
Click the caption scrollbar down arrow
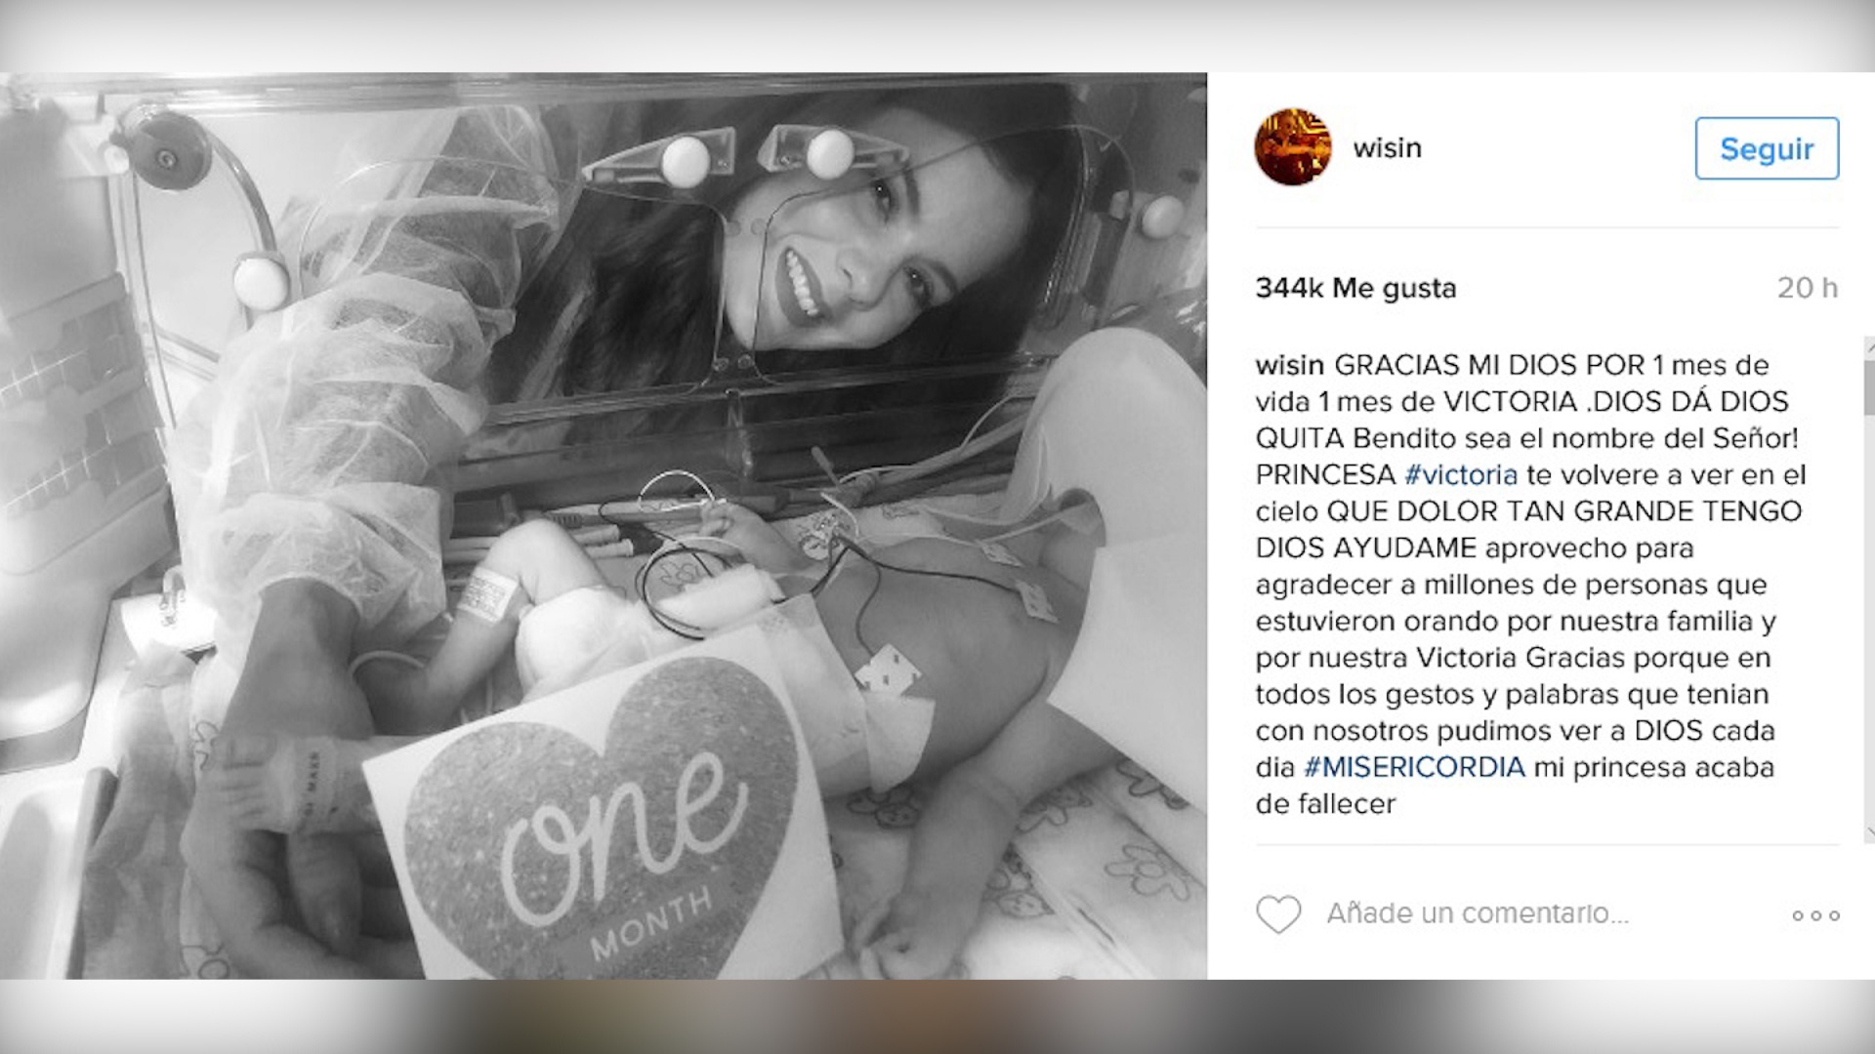point(1869,832)
